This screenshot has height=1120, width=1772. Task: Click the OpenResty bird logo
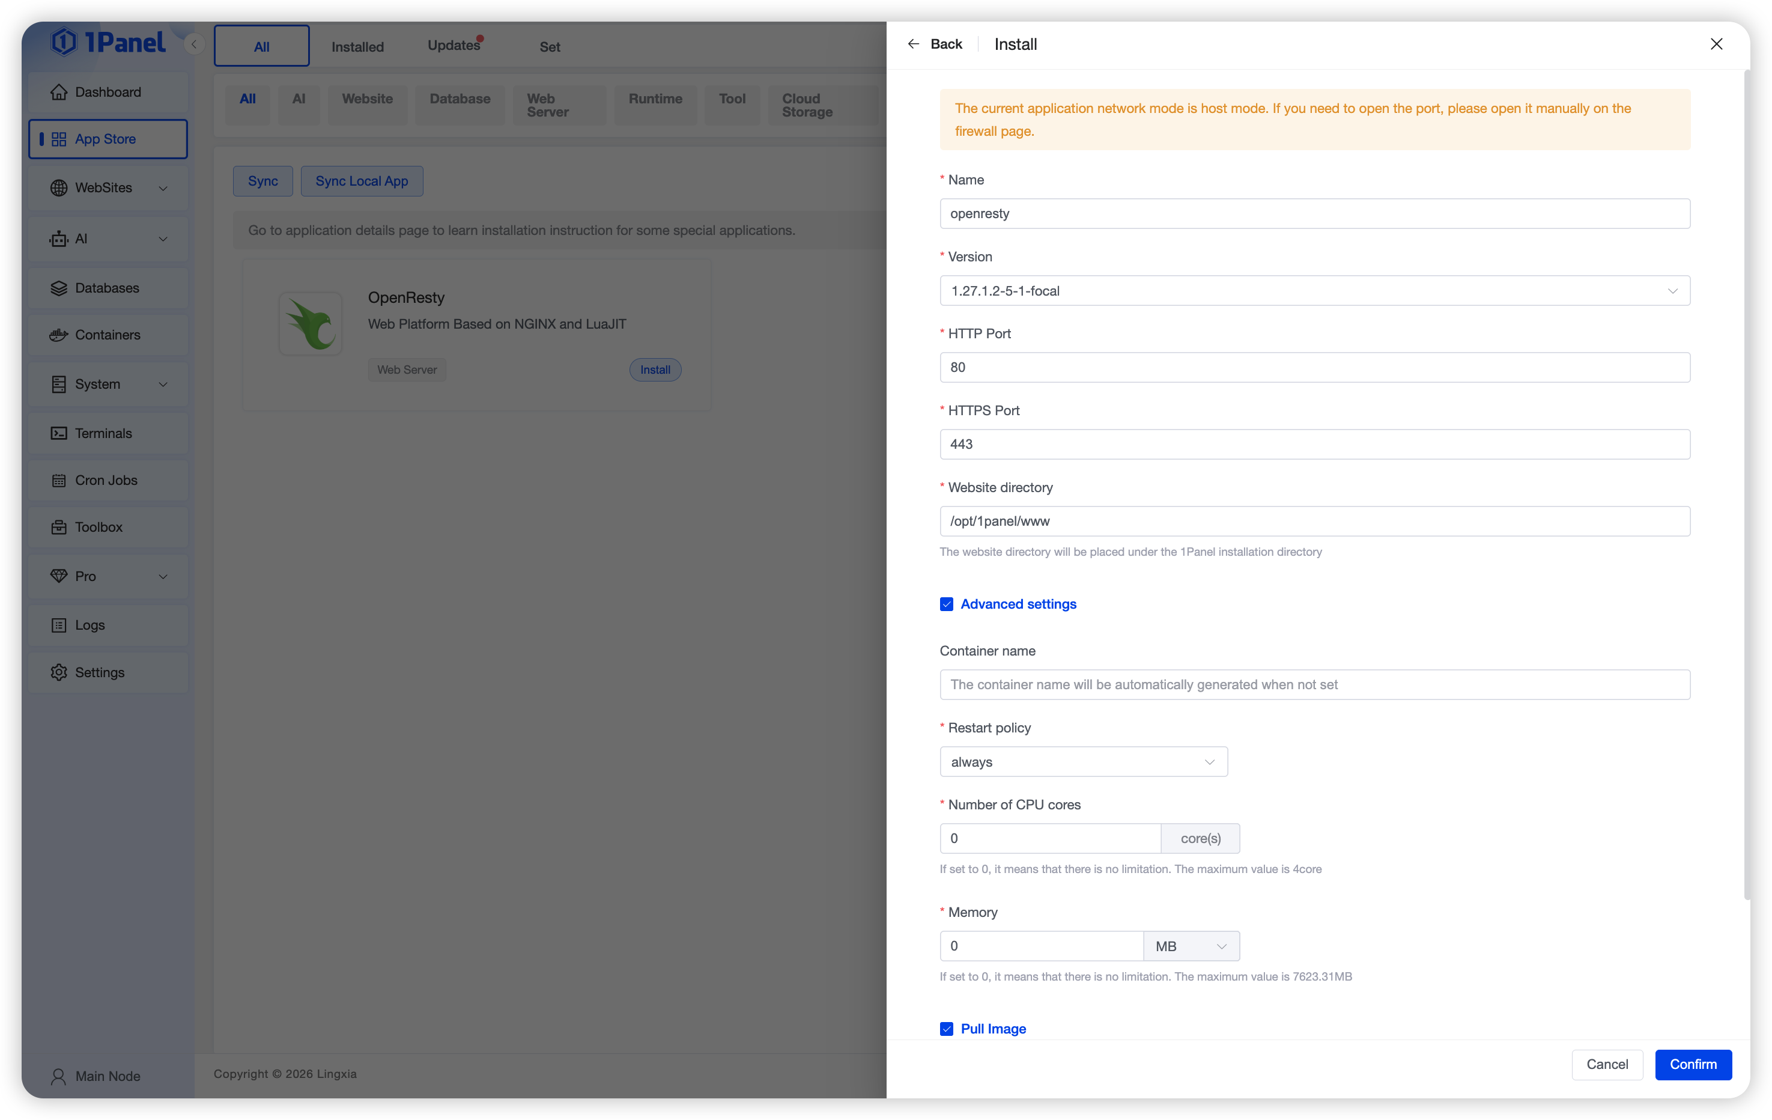click(x=311, y=324)
